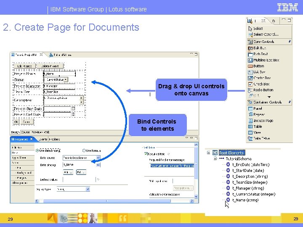Select the Rich Text control
The width and height of the screenshot is (303, 227).
coord(258,54)
